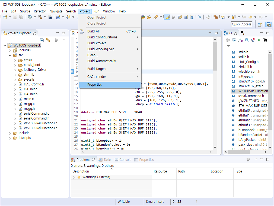This screenshot has height=206, width=274.
Task: Click the Location column header
Action: coord(221,171)
